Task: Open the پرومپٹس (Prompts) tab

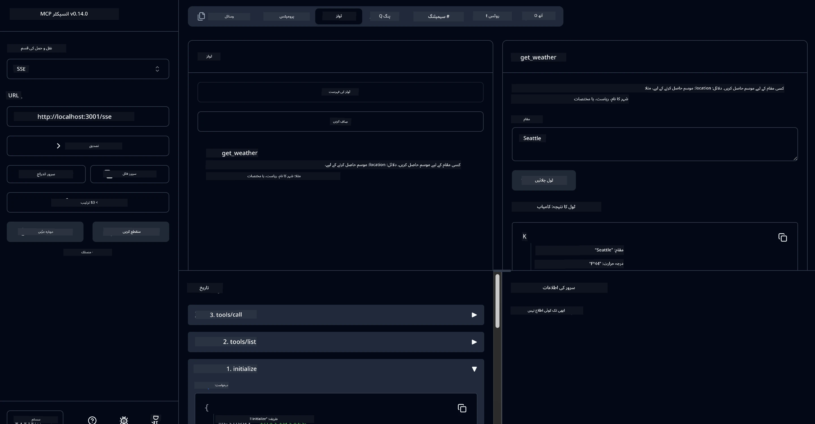Action: [x=287, y=16]
